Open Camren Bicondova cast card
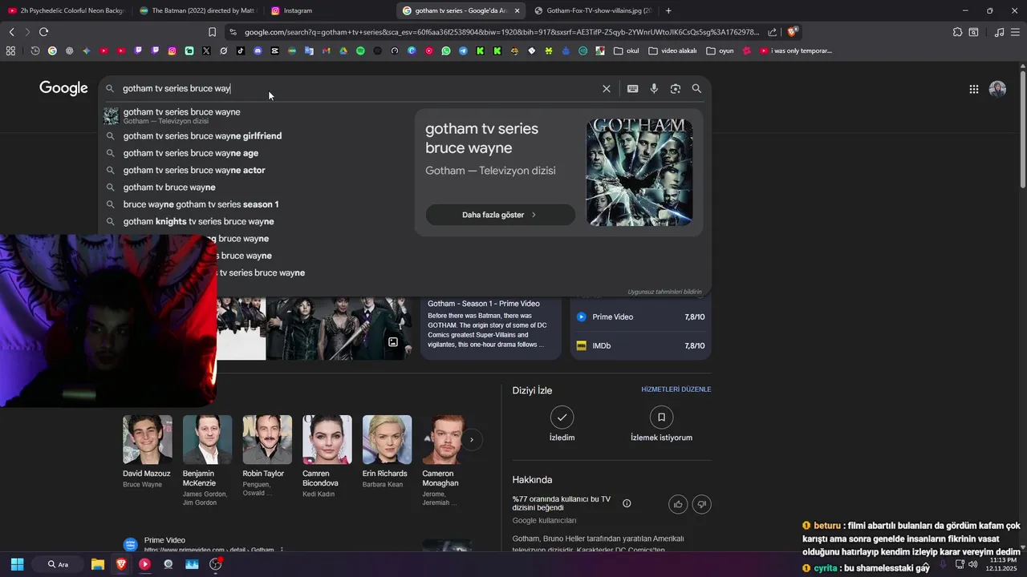1027x577 pixels. [x=327, y=456]
